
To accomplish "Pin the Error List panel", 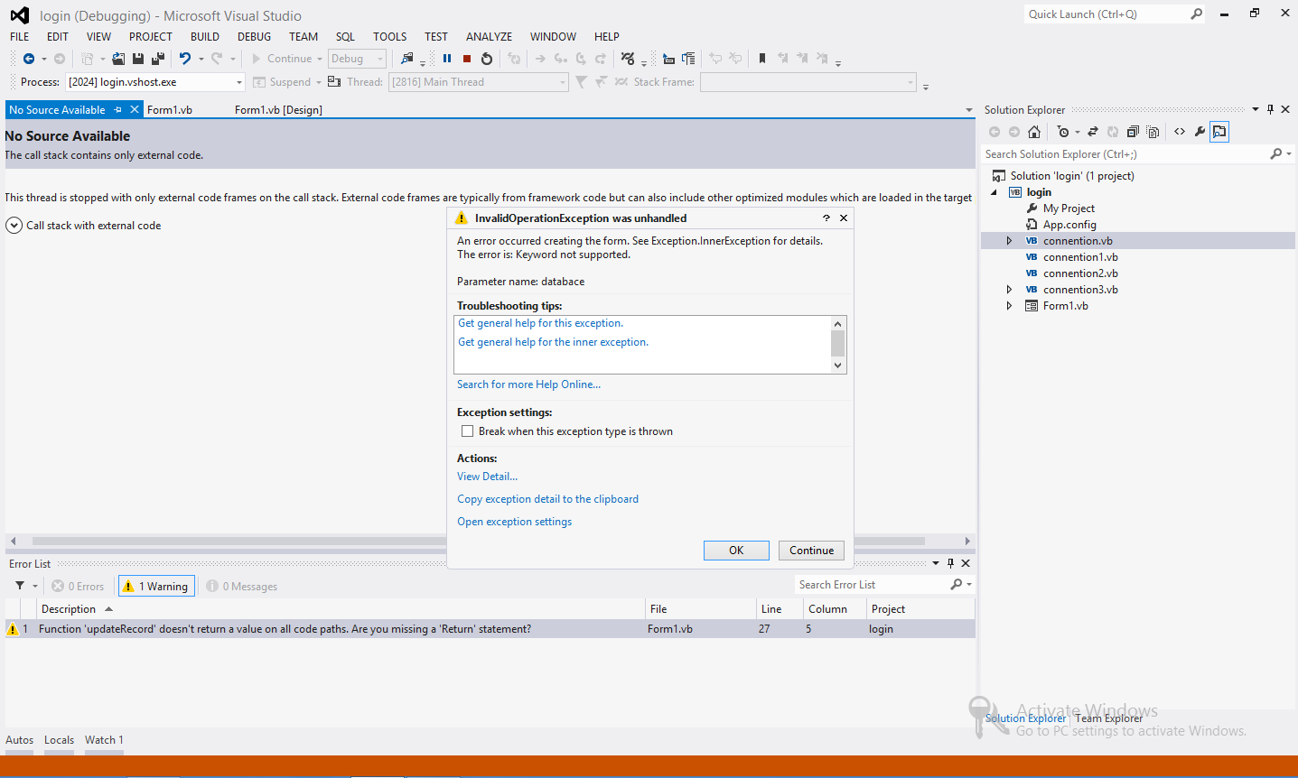I will pyautogui.click(x=950, y=563).
